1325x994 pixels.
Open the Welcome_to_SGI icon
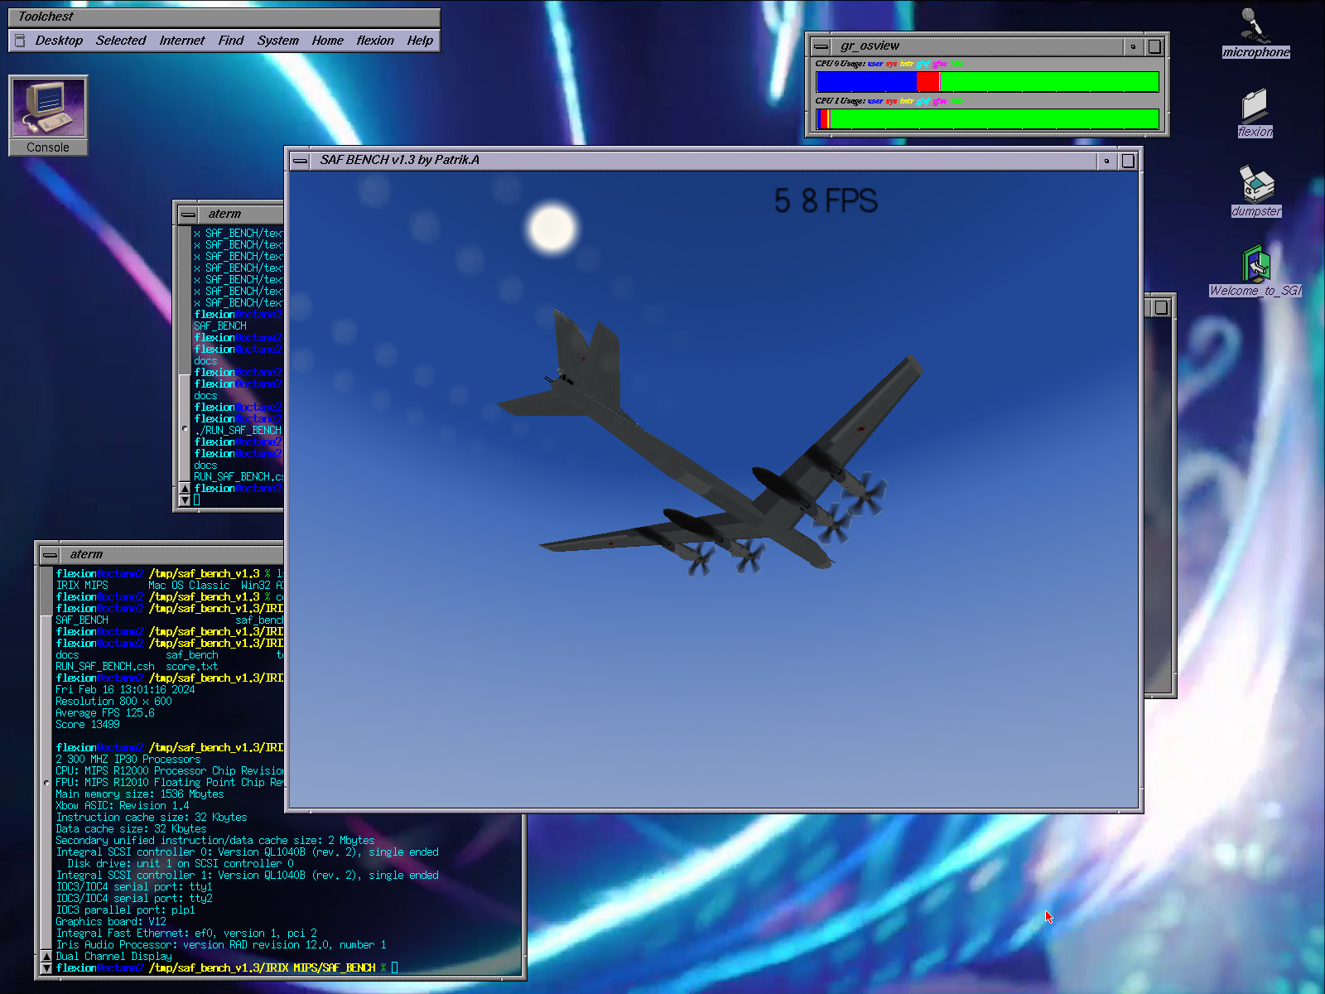click(1255, 265)
